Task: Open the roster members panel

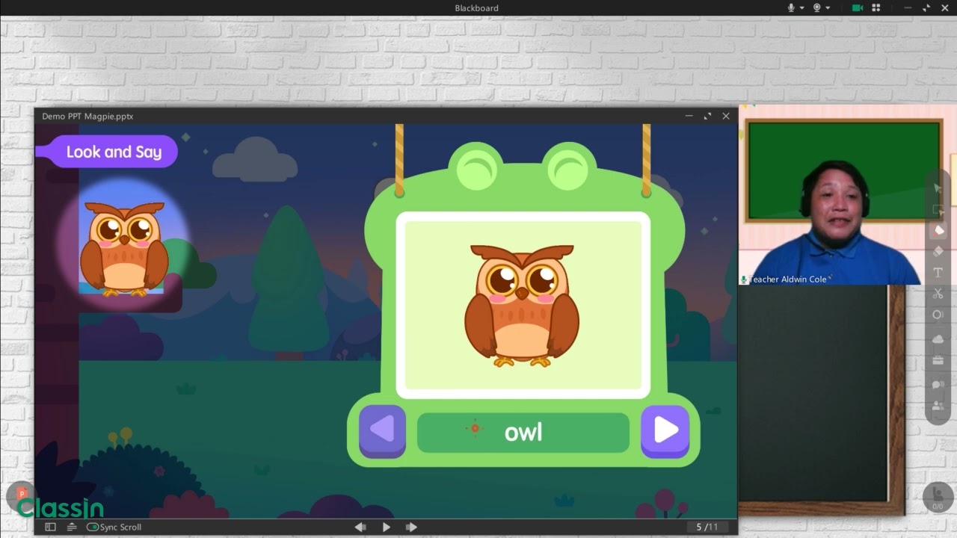Action: [938, 406]
